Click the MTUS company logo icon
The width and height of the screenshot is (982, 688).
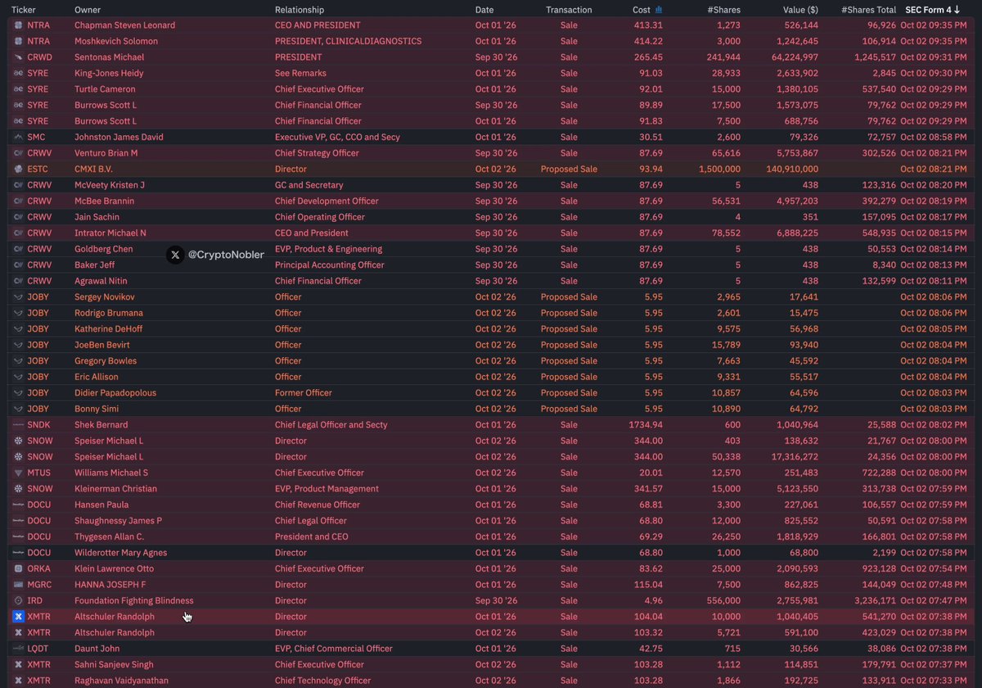[x=18, y=473]
